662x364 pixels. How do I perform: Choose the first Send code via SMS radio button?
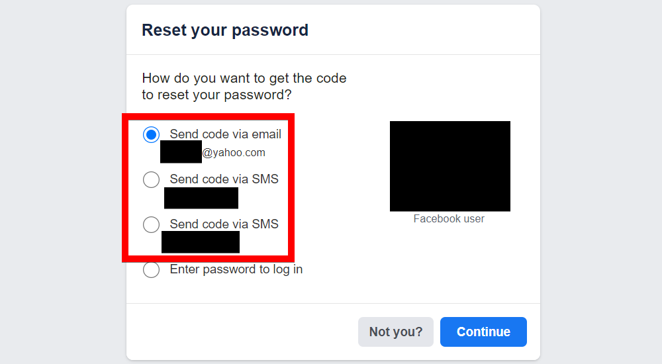(152, 179)
